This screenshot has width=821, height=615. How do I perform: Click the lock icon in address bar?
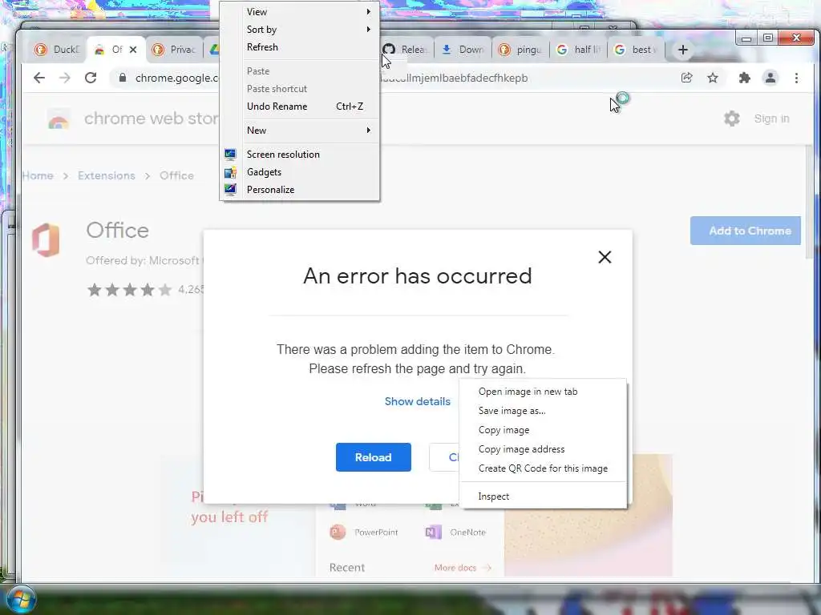(x=123, y=78)
